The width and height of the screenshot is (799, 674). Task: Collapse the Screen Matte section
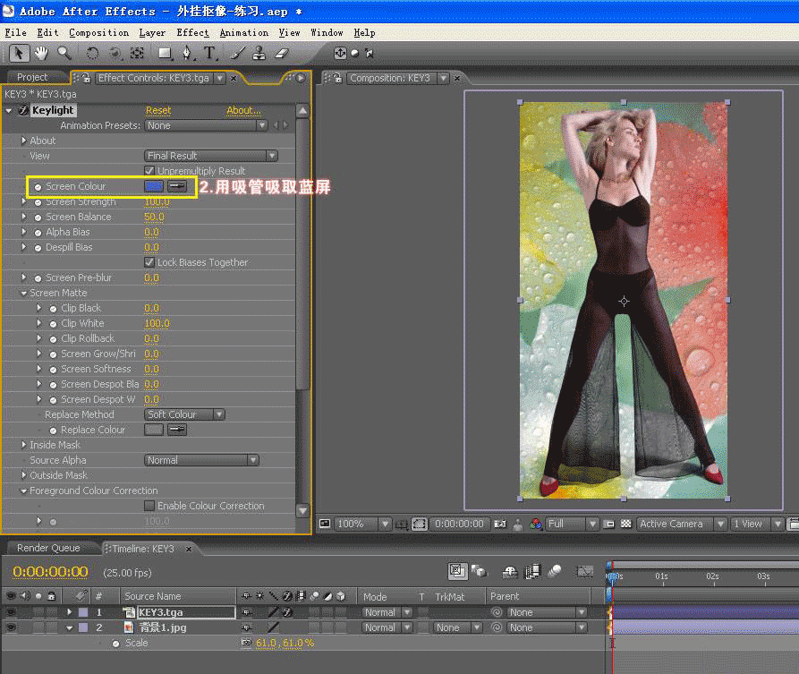23,293
